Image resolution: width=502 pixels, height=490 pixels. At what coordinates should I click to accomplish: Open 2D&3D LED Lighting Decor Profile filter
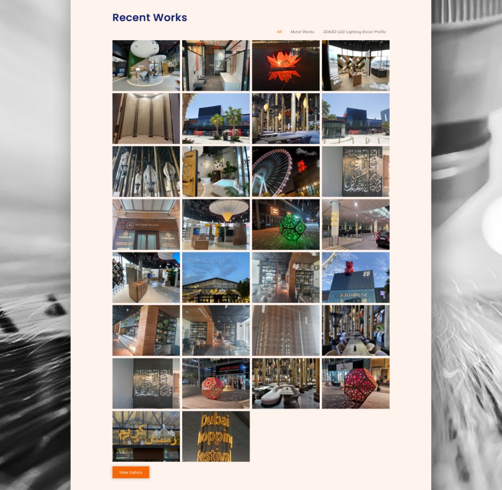click(x=354, y=32)
